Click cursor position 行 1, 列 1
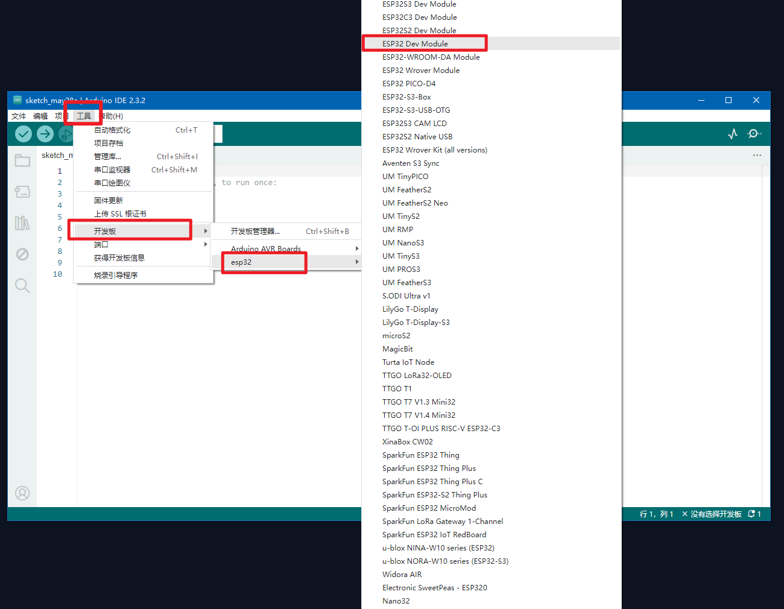Image resolution: width=784 pixels, height=609 pixels. tap(656, 514)
